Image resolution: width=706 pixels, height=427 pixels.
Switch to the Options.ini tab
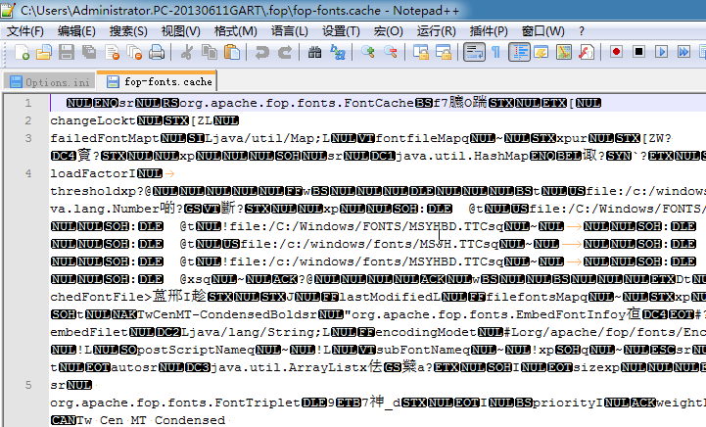click(50, 82)
